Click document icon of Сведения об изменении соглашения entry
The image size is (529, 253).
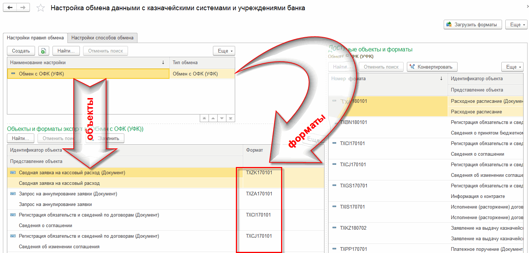[13, 236]
